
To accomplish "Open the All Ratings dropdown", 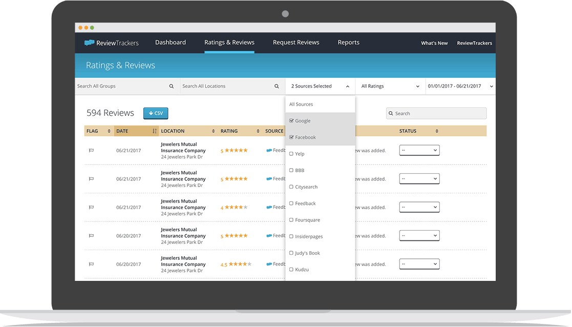I will [390, 87].
